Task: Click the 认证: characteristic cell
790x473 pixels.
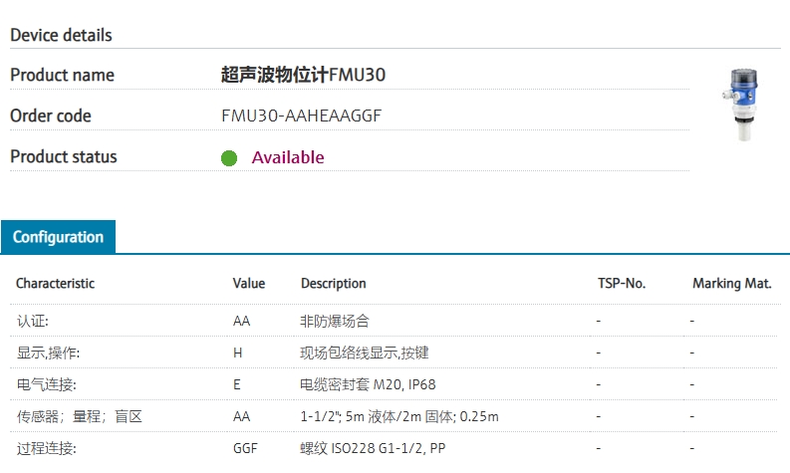Action: 32,321
